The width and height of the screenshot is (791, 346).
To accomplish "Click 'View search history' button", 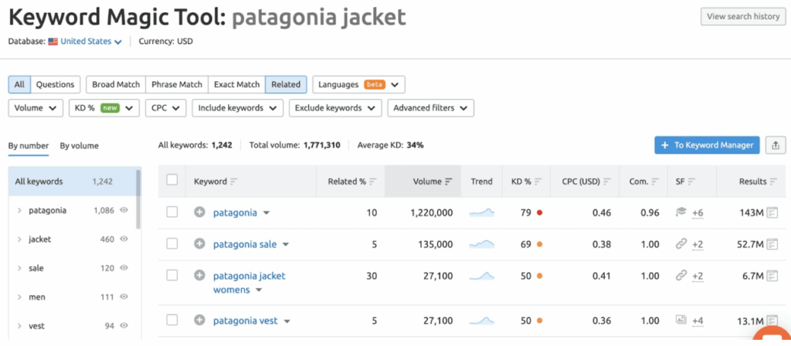I will 742,17.
